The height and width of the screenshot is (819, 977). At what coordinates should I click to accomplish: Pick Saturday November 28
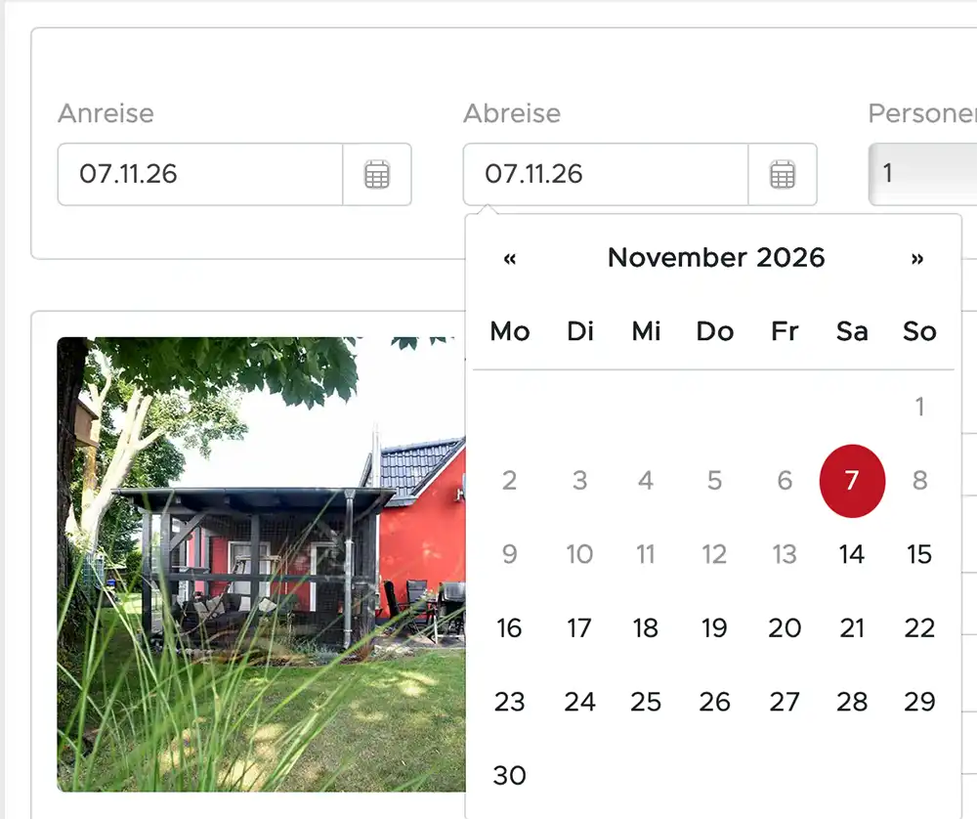(x=852, y=702)
